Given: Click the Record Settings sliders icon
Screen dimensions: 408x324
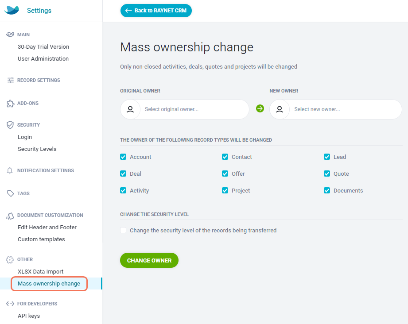Looking at the screenshot, I should pos(10,80).
